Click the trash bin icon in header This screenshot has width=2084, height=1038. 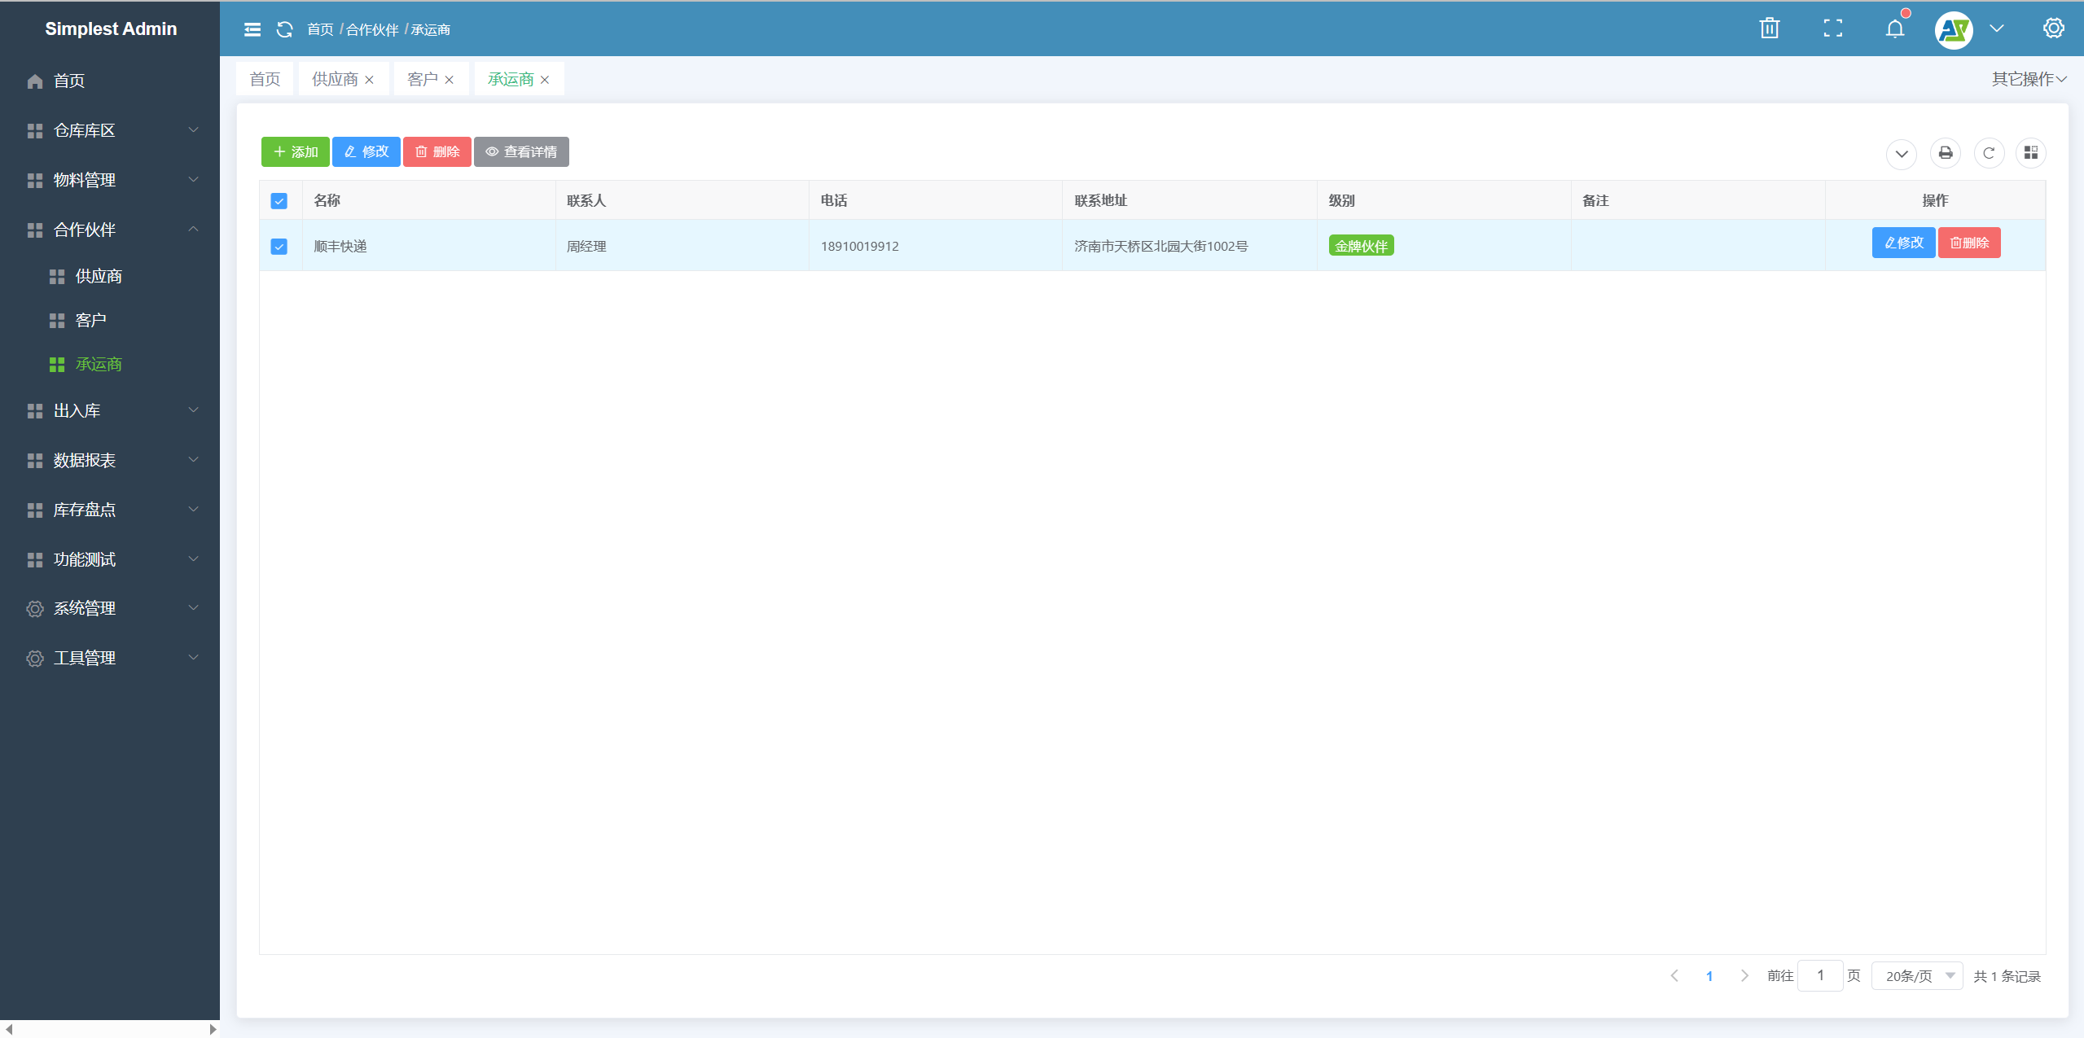coord(1770,28)
